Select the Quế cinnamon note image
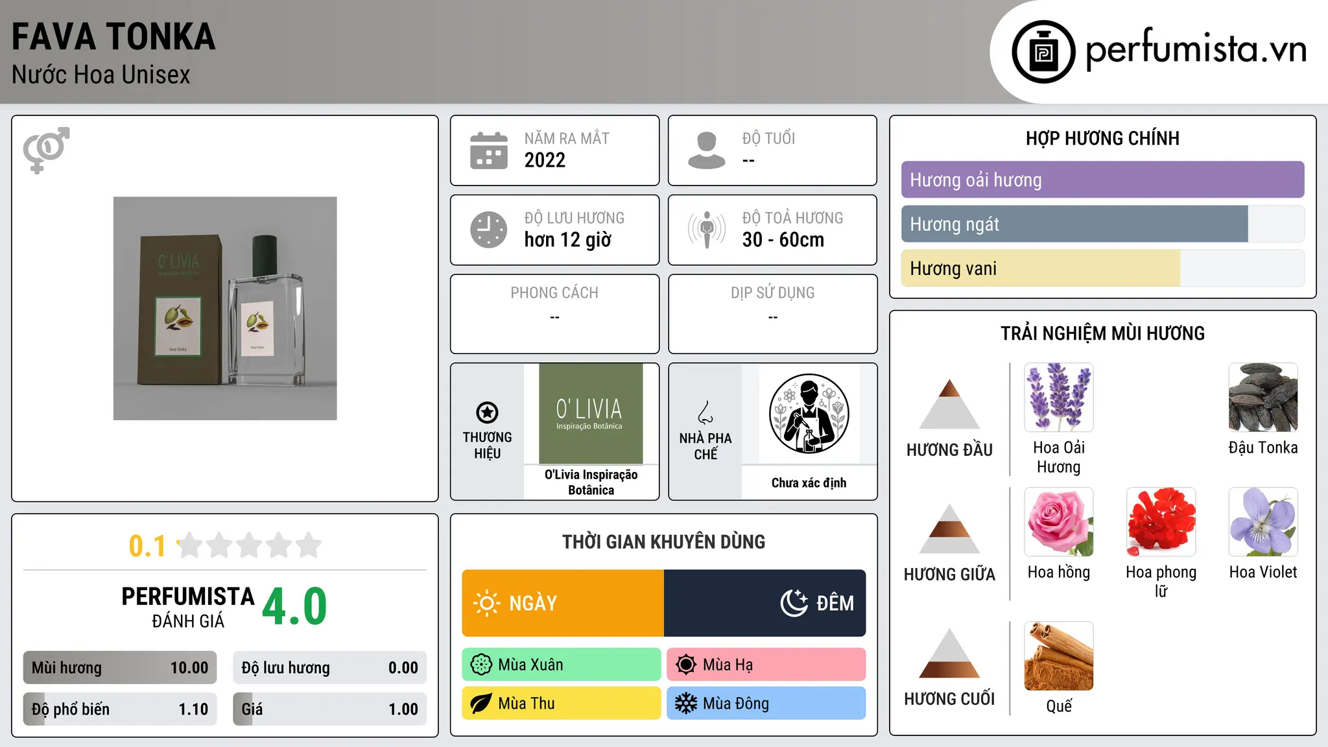The width and height of the screenshot is (1328, 747). pyautogui.click(x=1059, y=656)
